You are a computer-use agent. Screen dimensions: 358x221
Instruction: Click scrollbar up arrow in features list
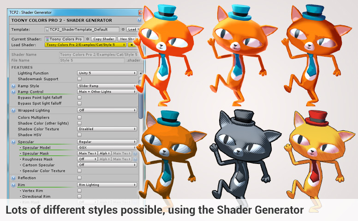point(141,73)
